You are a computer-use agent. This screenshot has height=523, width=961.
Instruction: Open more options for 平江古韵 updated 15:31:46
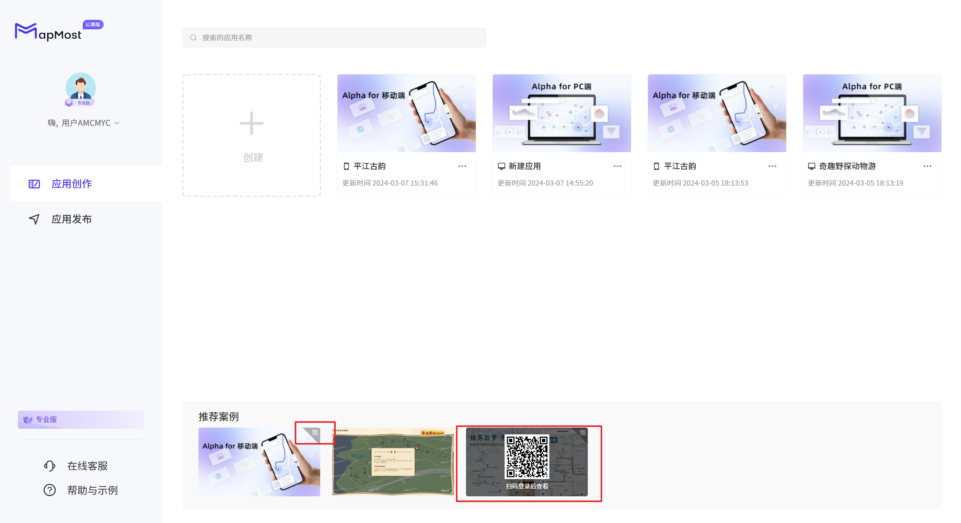462,166
